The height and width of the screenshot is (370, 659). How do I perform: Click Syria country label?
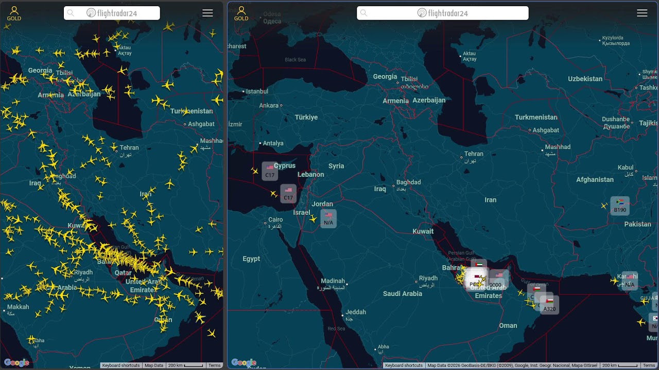click(x=336, y=166)
